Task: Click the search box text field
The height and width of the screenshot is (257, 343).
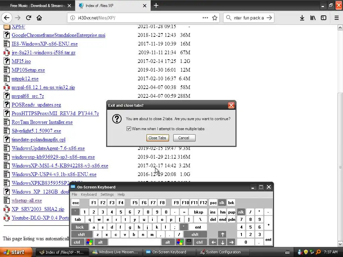Action: pos(249,18)
